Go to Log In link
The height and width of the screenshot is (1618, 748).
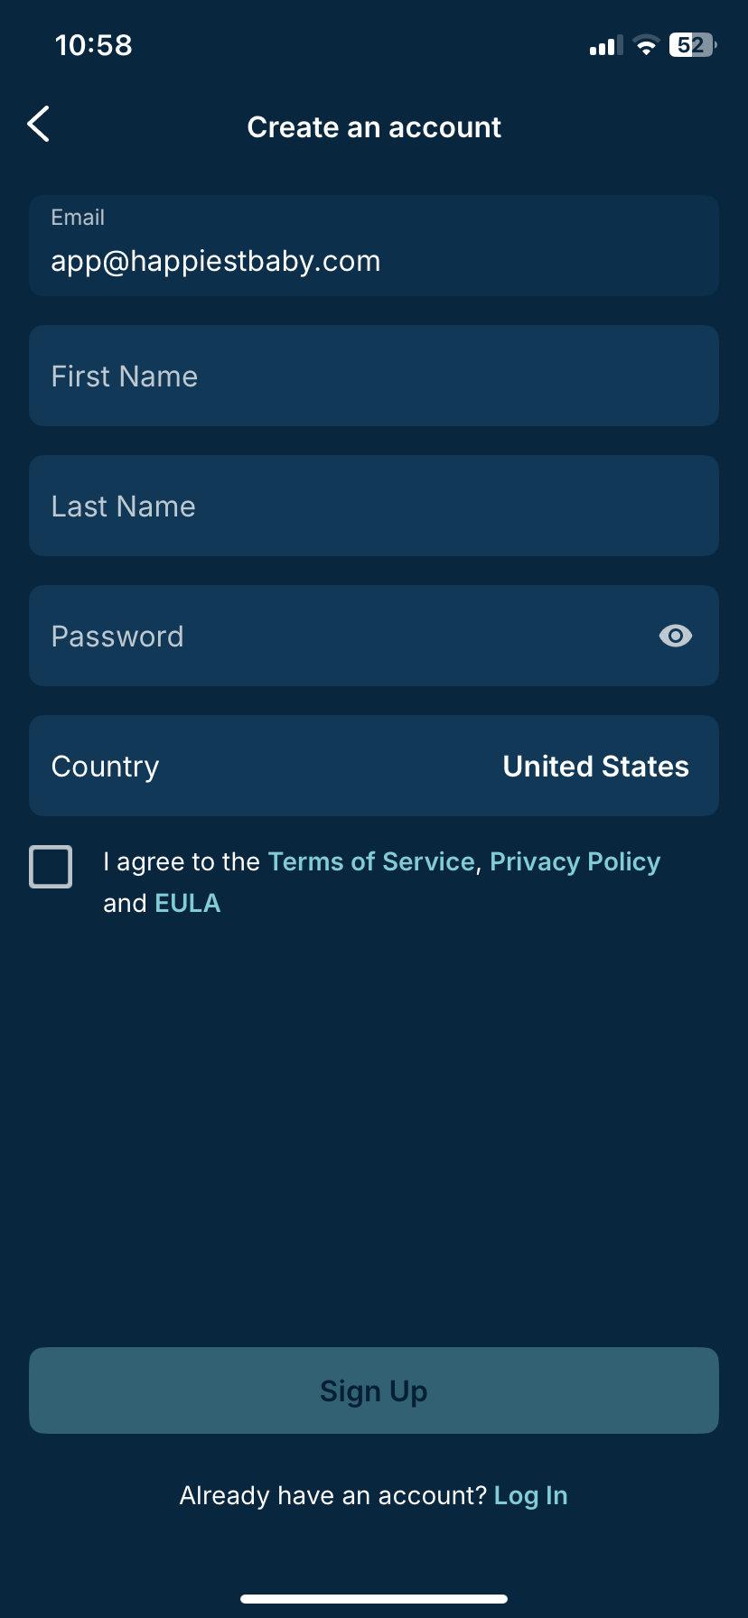531,1495
